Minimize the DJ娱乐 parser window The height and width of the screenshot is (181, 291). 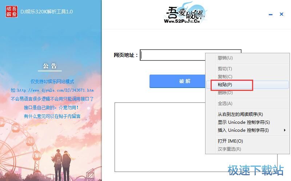271,14
